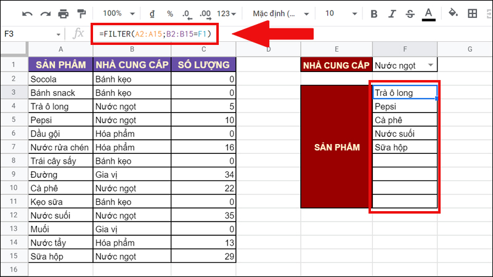Viewport: 493px width, 277px height.
Task: Click the Print icon
Action: pyautogui.click(x=63, y=13)
